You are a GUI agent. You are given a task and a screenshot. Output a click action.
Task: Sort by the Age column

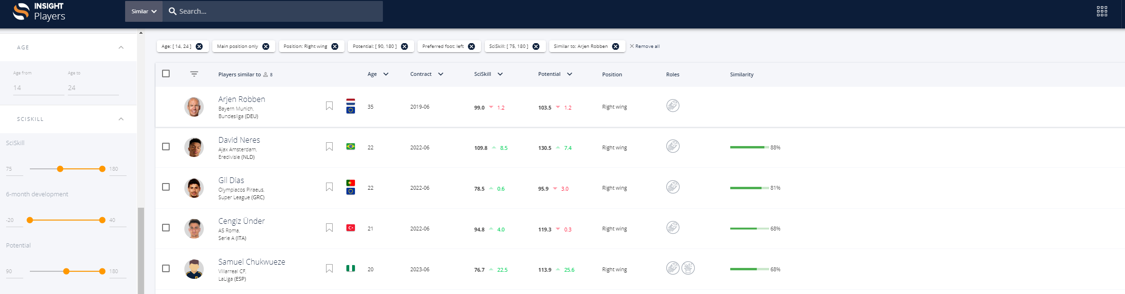378,74
